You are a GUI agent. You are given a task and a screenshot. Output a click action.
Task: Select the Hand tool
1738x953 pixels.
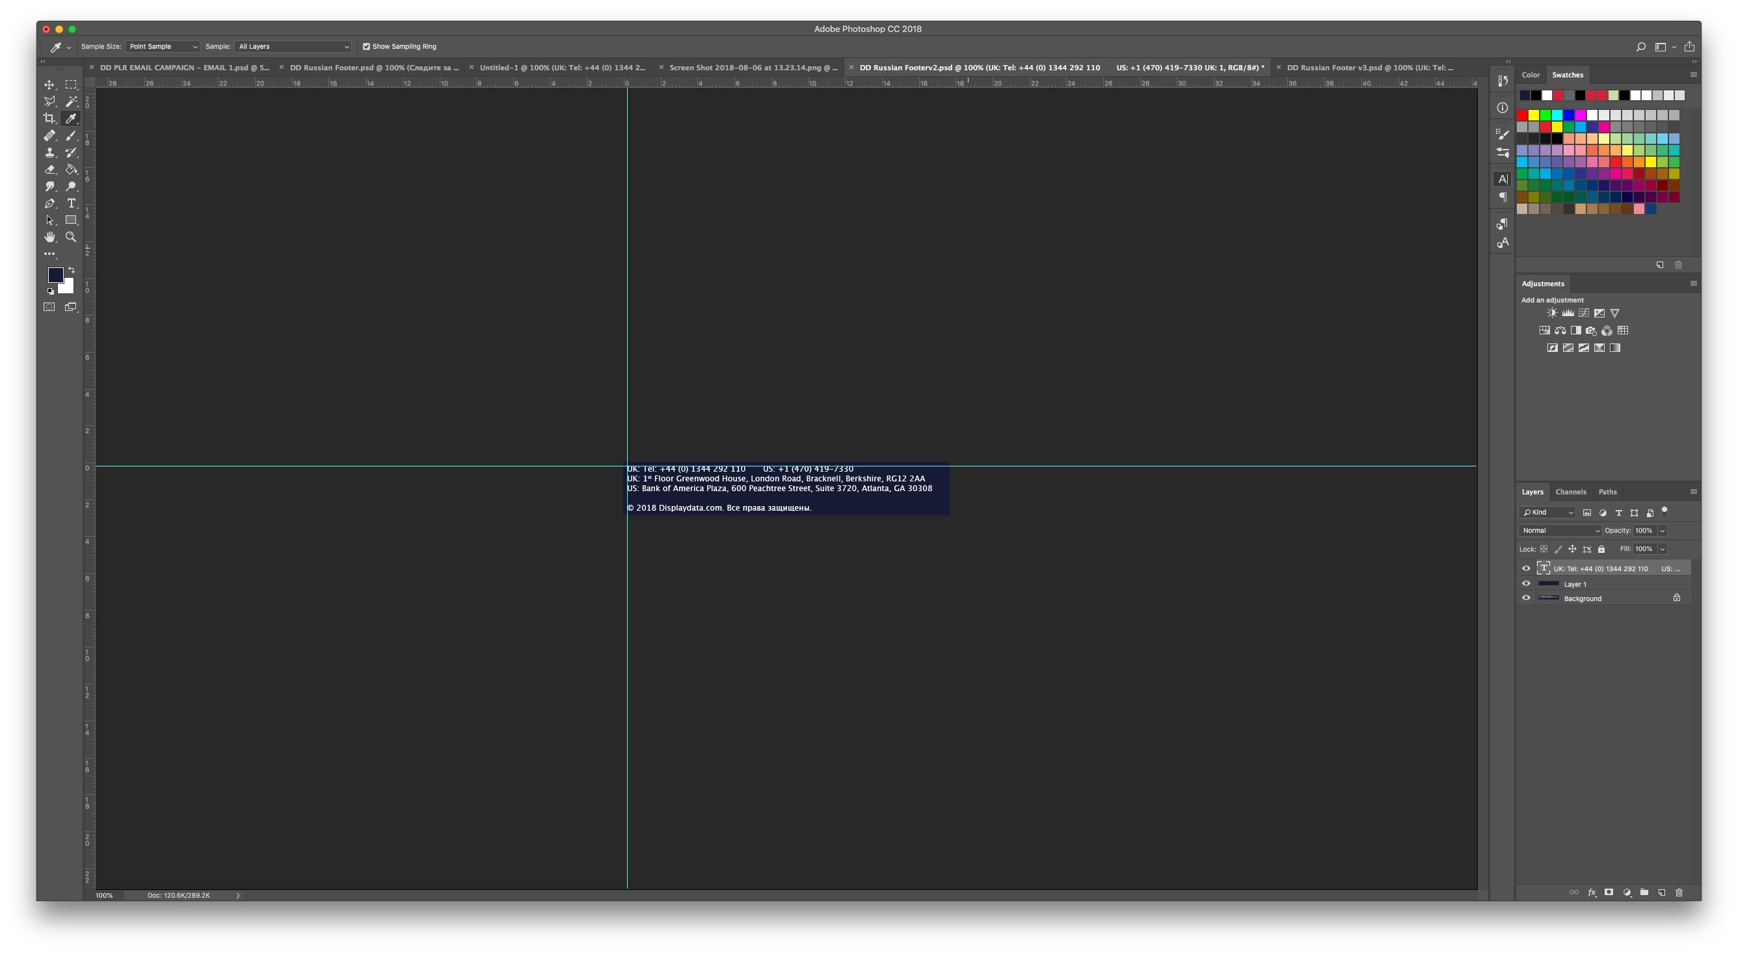tap(49, 237)
